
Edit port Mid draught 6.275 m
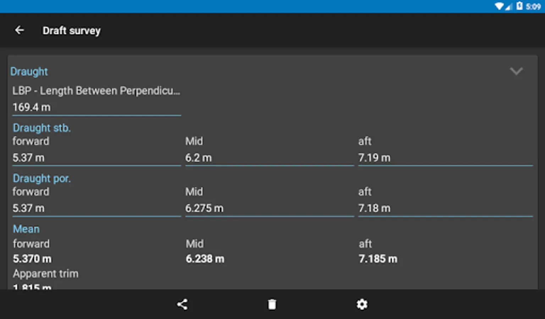tap(270, 208)
